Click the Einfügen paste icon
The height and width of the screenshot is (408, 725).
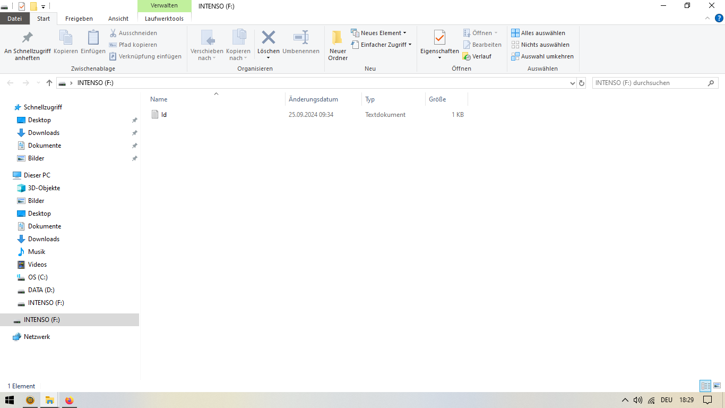[x=93, y=38]
